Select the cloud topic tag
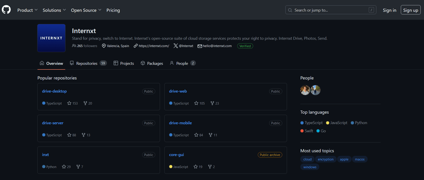Screen dimensions: 424x180 pyautogui.click(x=307, y=159)
